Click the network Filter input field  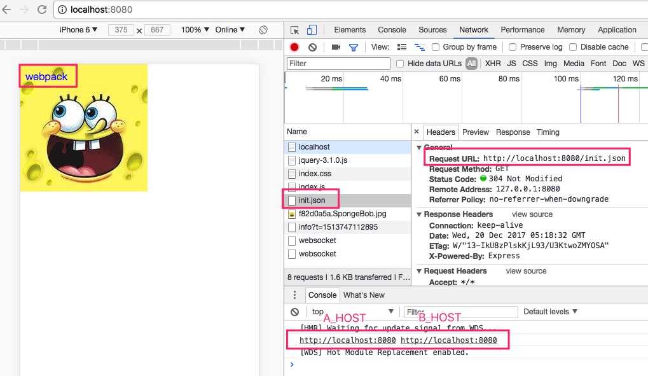[338, 63]
